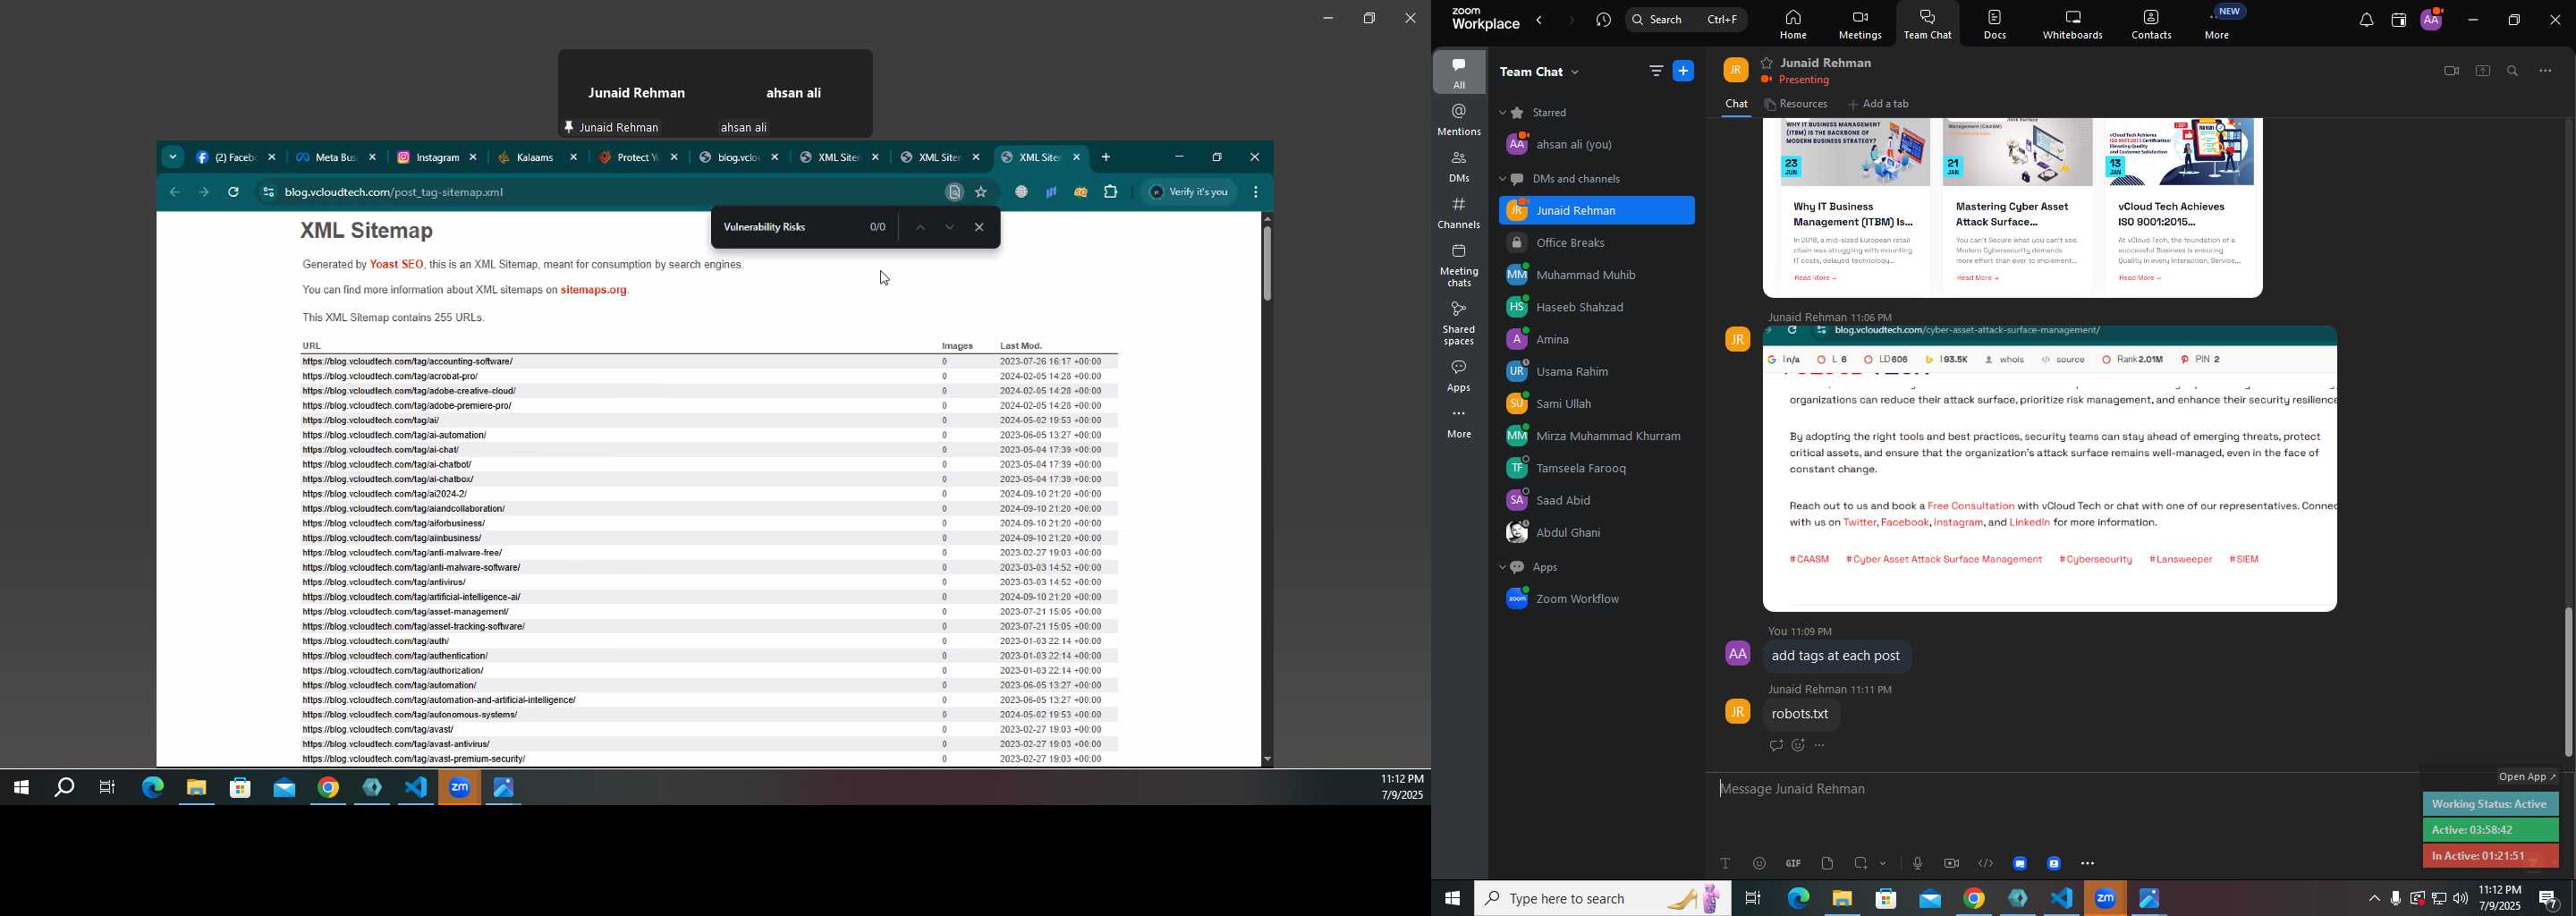Open the Meetings tab in Zoom
The width and height of the screenshot is (2576, 916).
pos(1860,24)
